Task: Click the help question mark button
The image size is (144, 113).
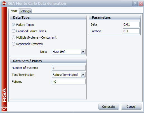Action: point(135,4)
